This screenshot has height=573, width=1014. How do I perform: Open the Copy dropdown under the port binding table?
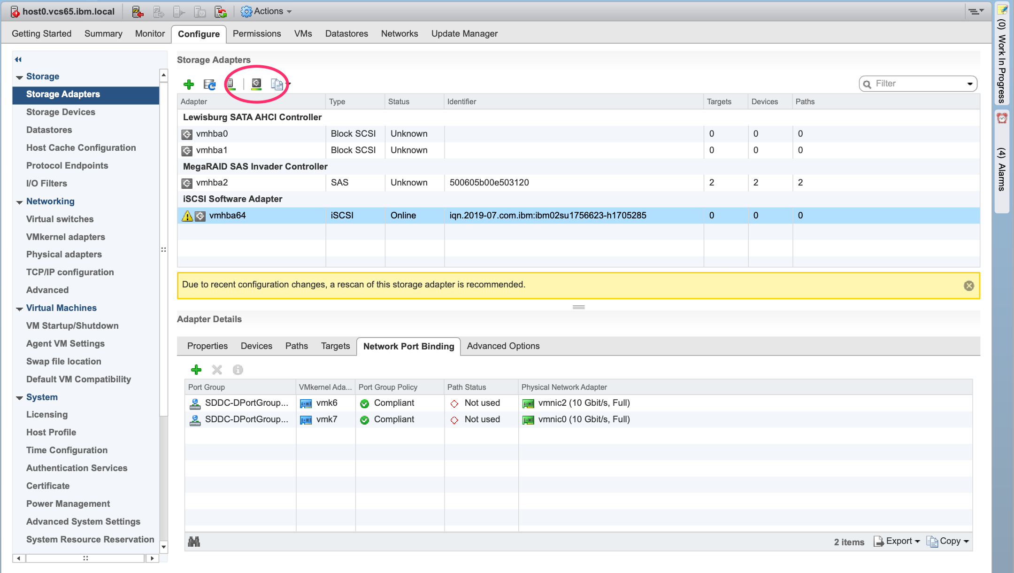click(947, 542)
